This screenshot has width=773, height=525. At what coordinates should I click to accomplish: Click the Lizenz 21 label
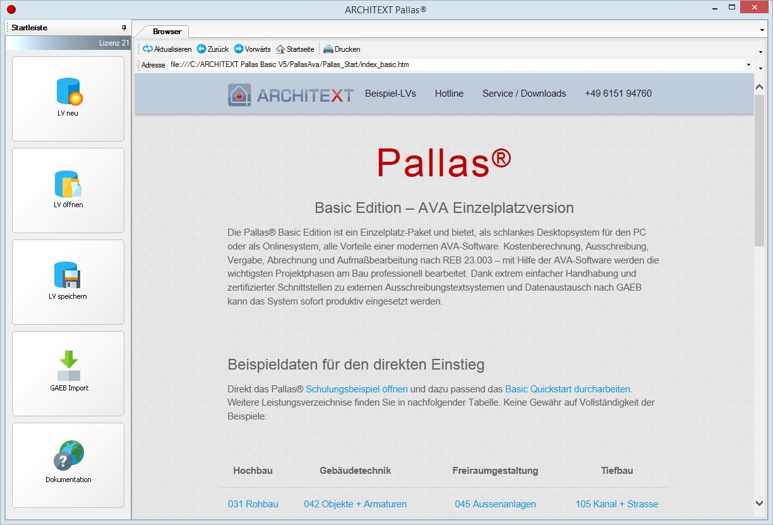(114, 43)
